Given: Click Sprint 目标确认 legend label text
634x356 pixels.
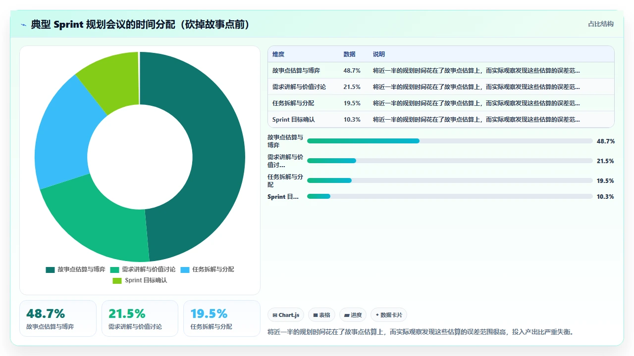Looking at the screenshot, I should (x=146, y=280).
